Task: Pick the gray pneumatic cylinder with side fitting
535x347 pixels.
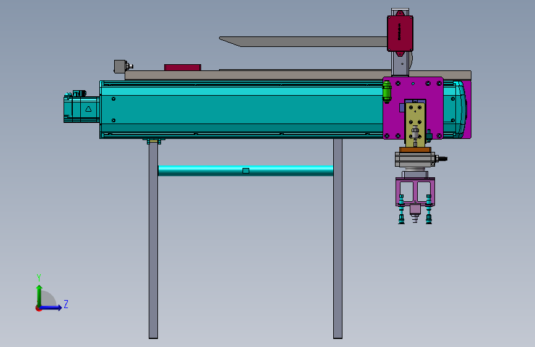Action: (x=415, y=159)
